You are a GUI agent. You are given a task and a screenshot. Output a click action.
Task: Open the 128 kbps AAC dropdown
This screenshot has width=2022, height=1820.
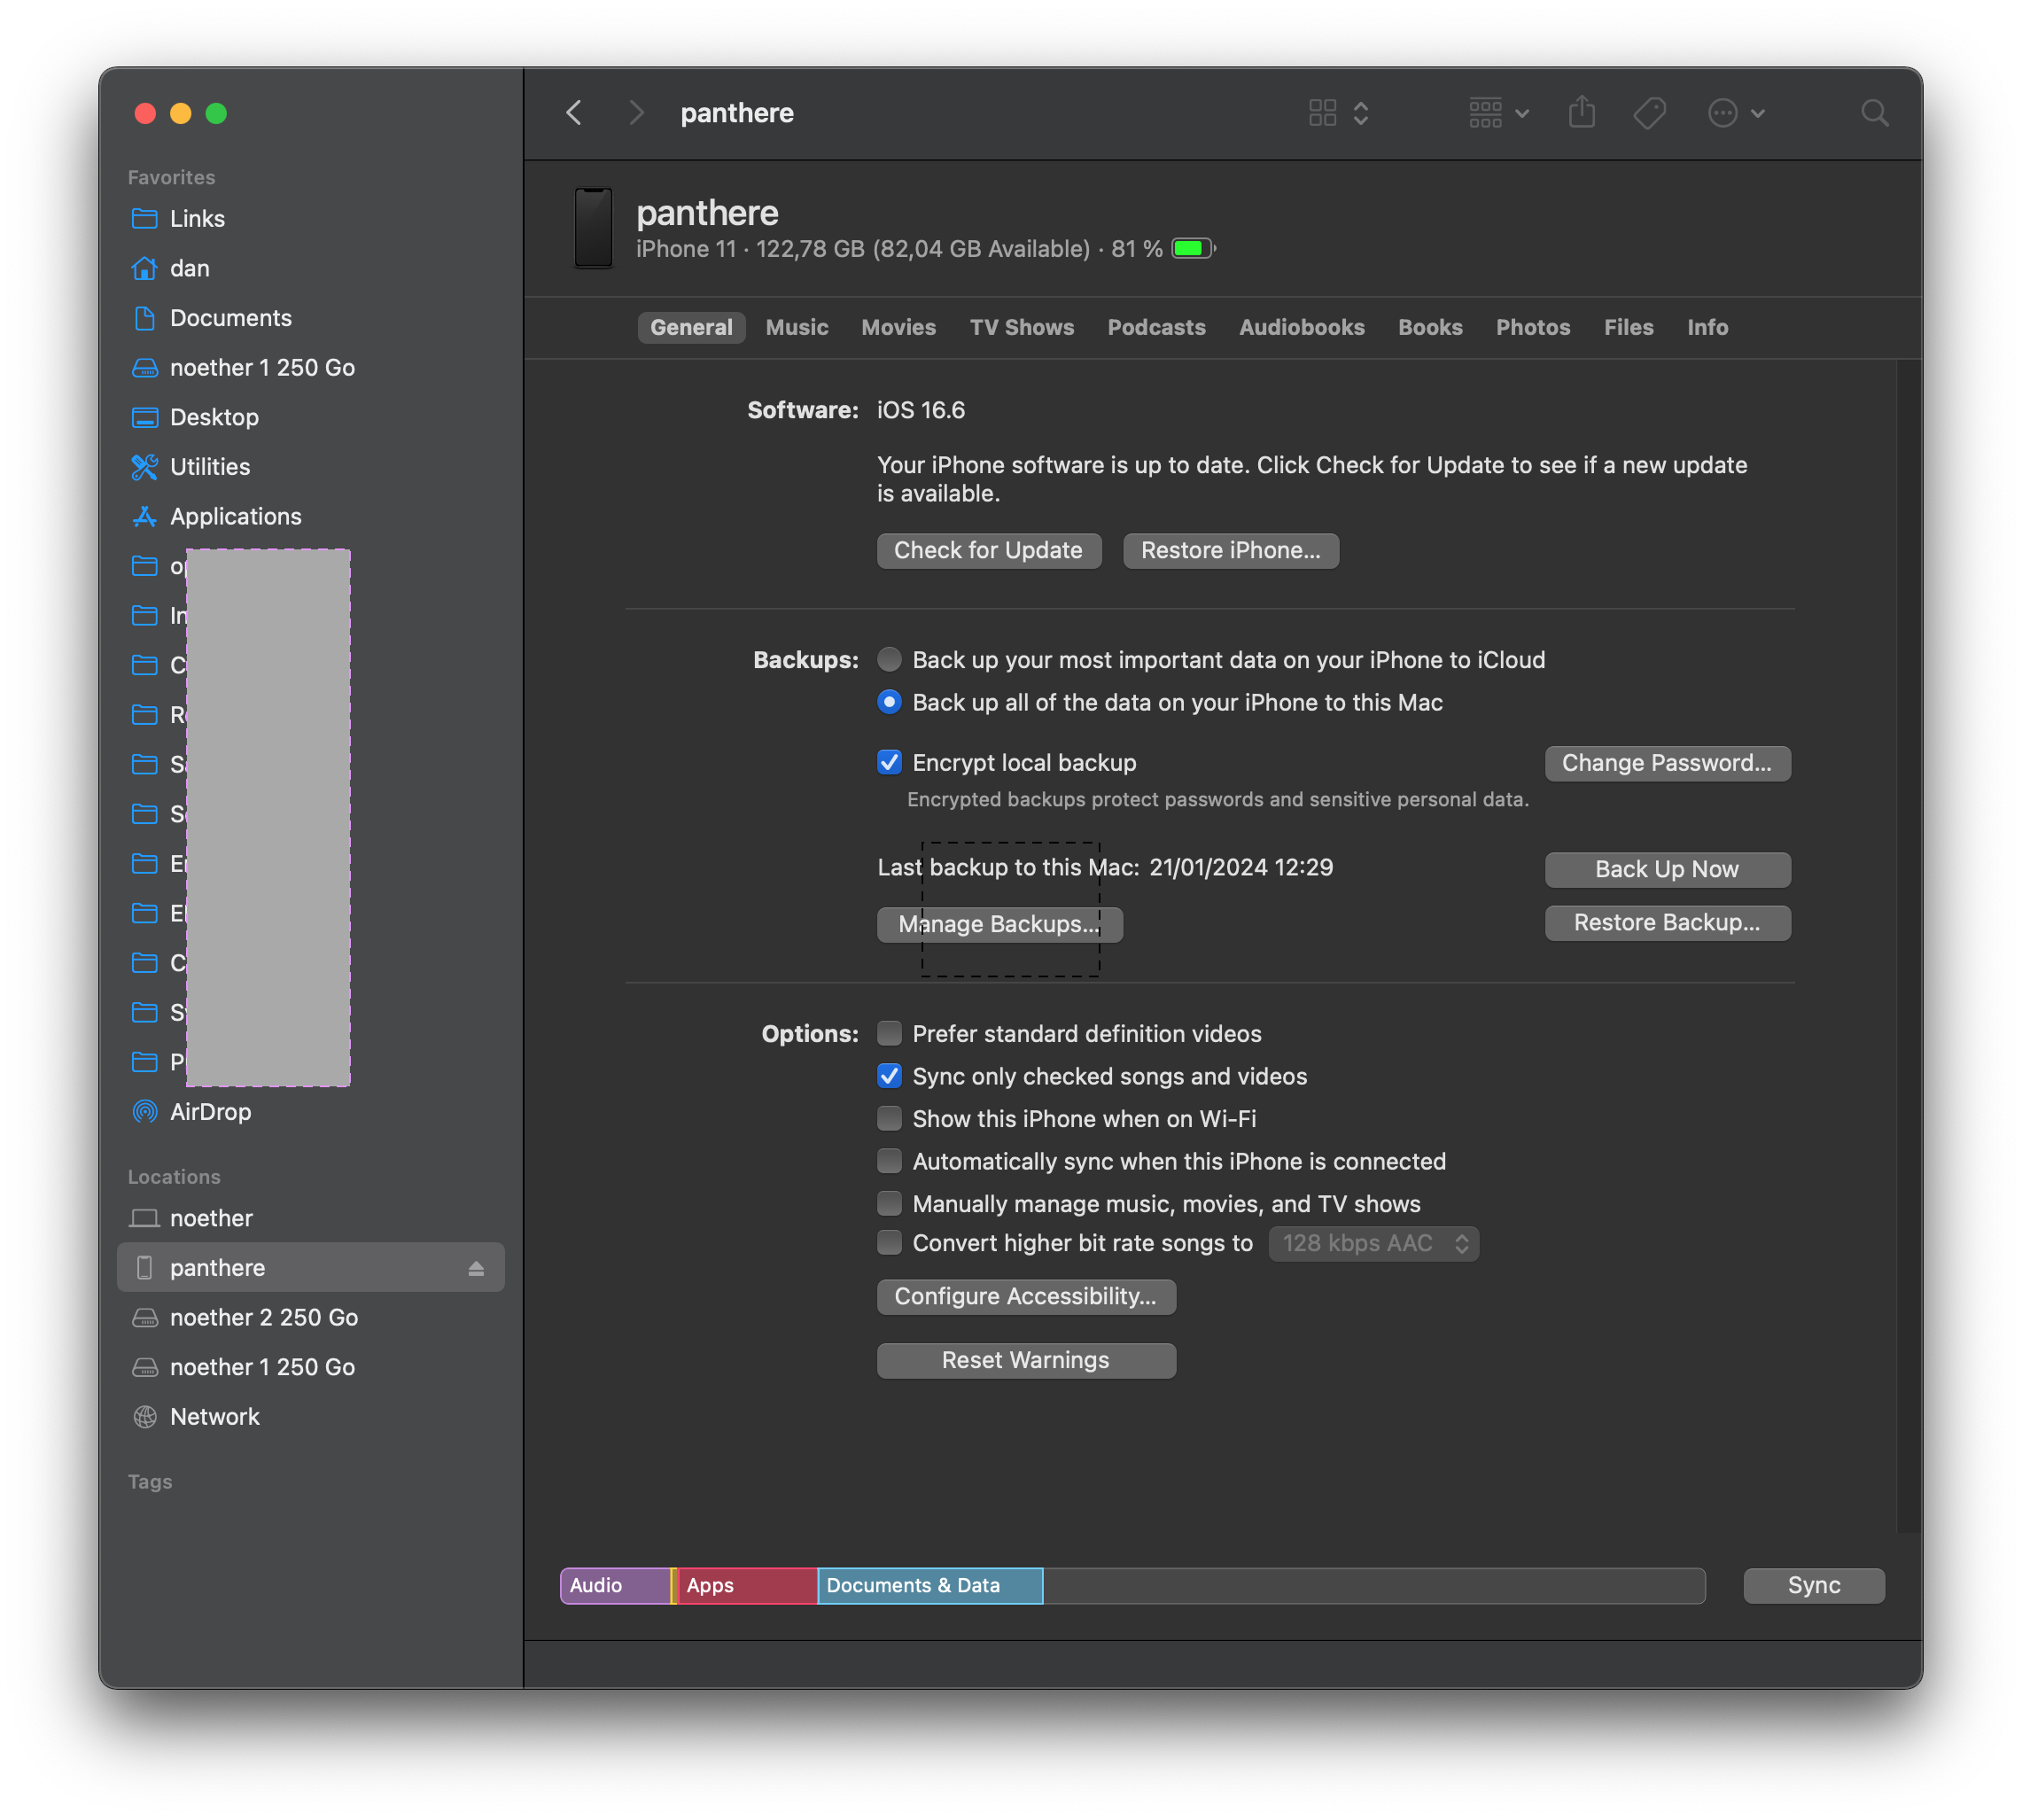pos(1373,1244)
